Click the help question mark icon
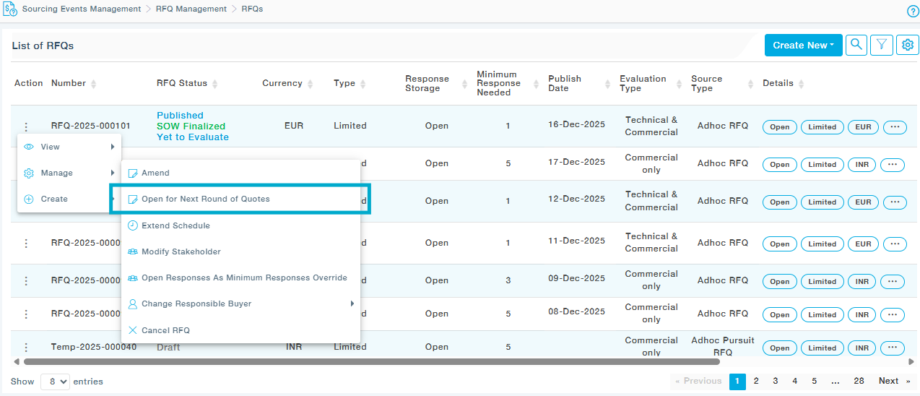This screenshot has width=920, height=396. coord(913,11)
